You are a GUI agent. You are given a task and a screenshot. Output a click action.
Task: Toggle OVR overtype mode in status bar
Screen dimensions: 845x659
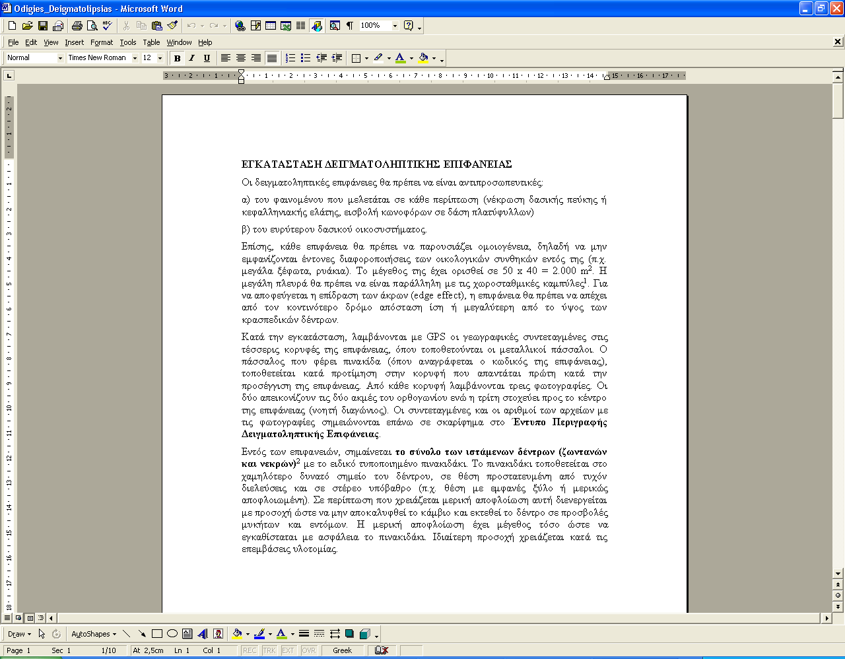(x=309, y=650)
